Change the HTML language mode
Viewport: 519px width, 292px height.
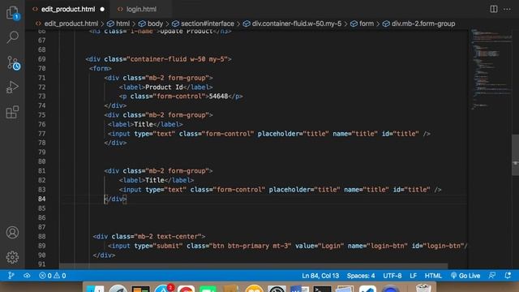click(x=433, y=276)
